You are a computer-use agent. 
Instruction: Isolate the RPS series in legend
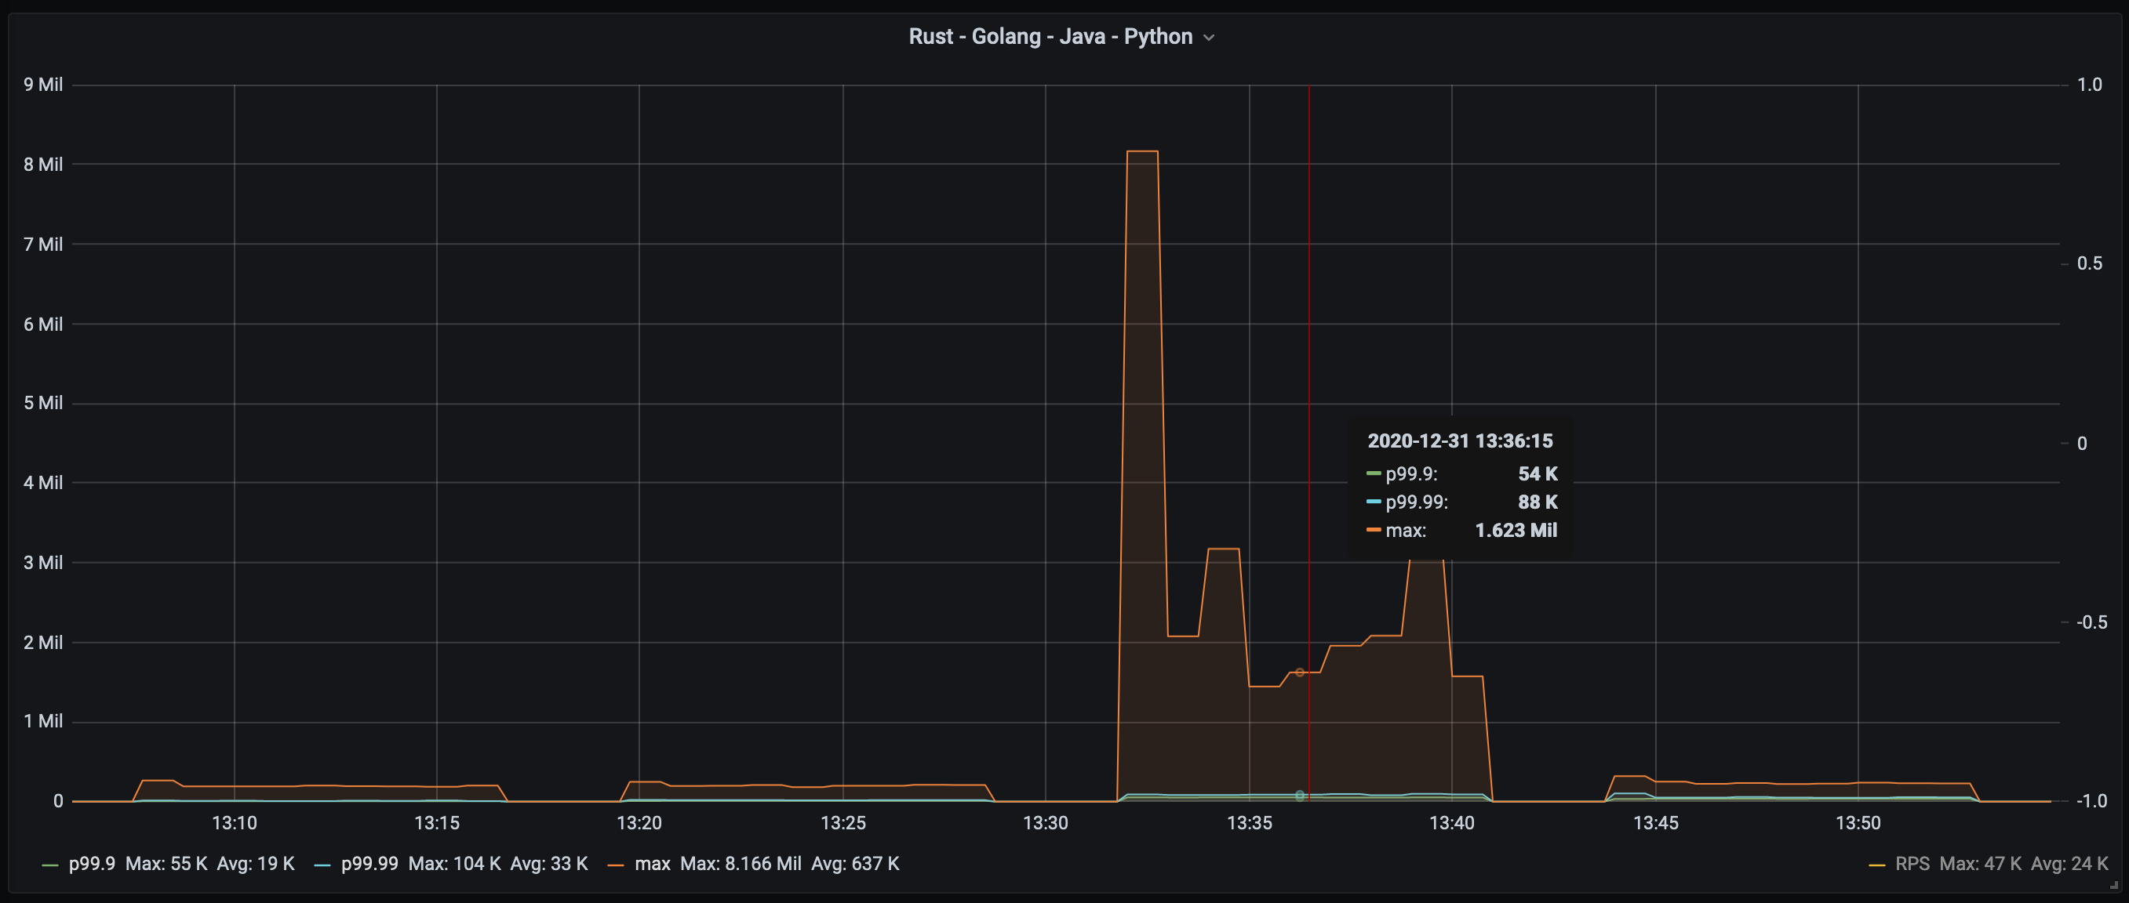[1912, 863]
